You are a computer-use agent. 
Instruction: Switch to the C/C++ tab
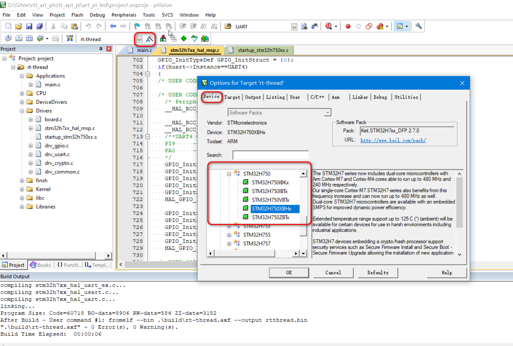[x=317, y=97]
